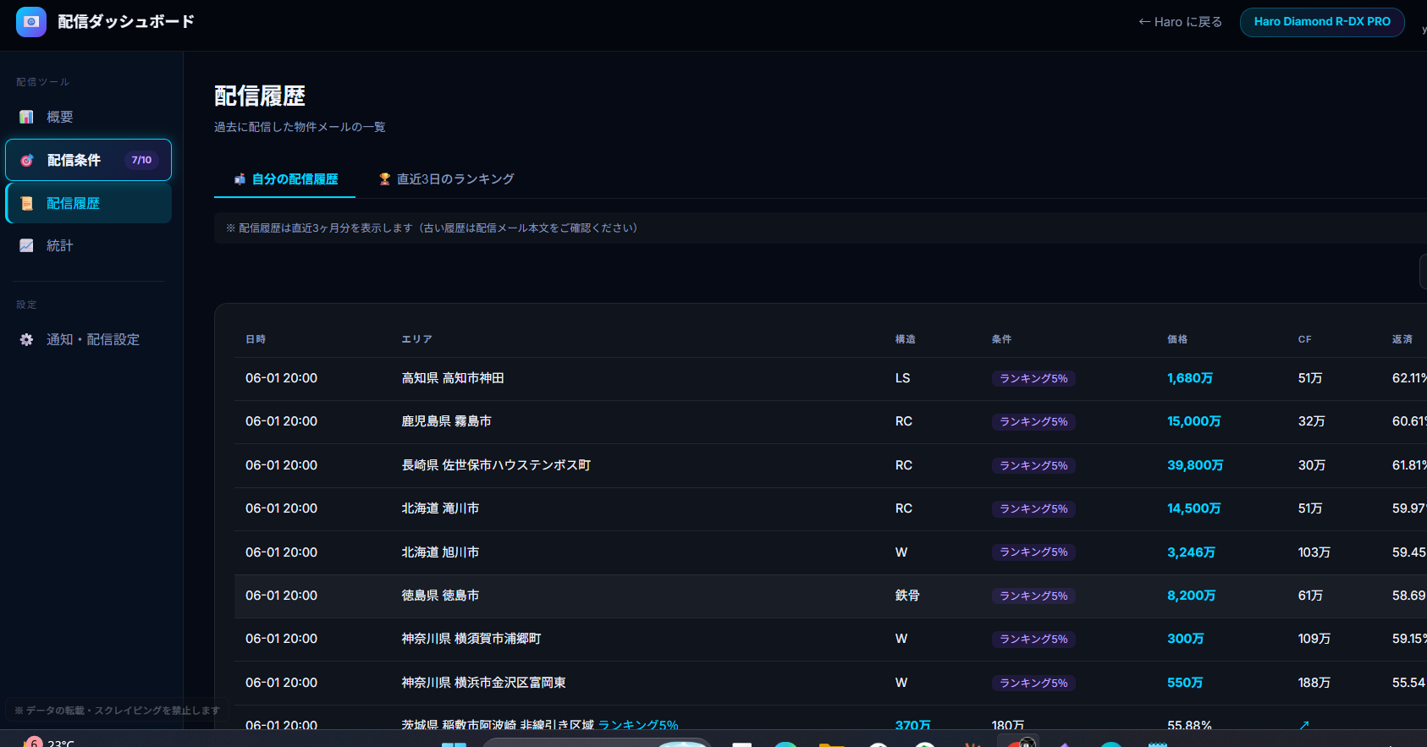The height and width of the screenshot is (747, 1427).
Task: Open the 8,200万 price link
Action: pyautogui.click(x=1191, y=596)
